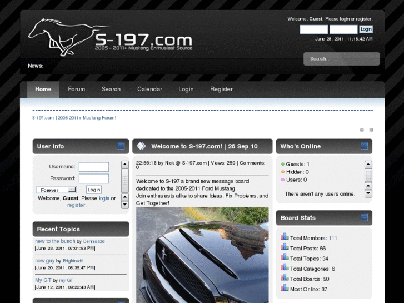Click the lower up arrow in Who's Online scrollbar
Image resolution: width=404 pixels, height=303 pixels.
[368, 186]
